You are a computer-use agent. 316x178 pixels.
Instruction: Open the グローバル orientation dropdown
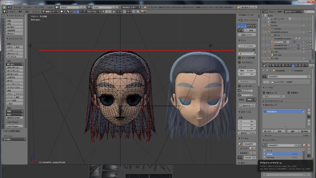93,12
